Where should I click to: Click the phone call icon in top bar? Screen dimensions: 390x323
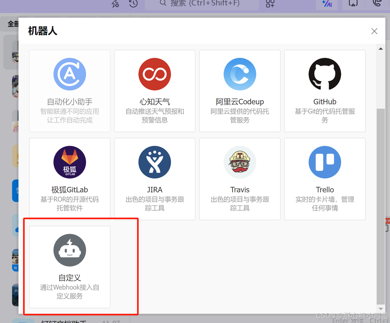point(377,3)
